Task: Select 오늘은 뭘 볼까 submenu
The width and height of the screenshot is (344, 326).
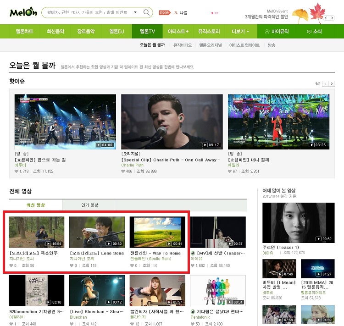Action: 152,45
